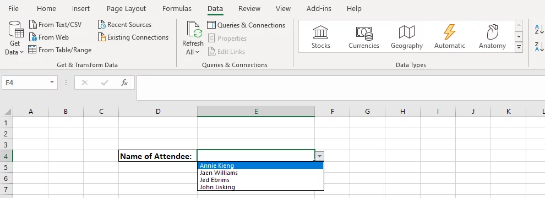The width and height of the screenshot is (545, 198).
Task: Select the Anatomy data type icon
Action: 492,32
